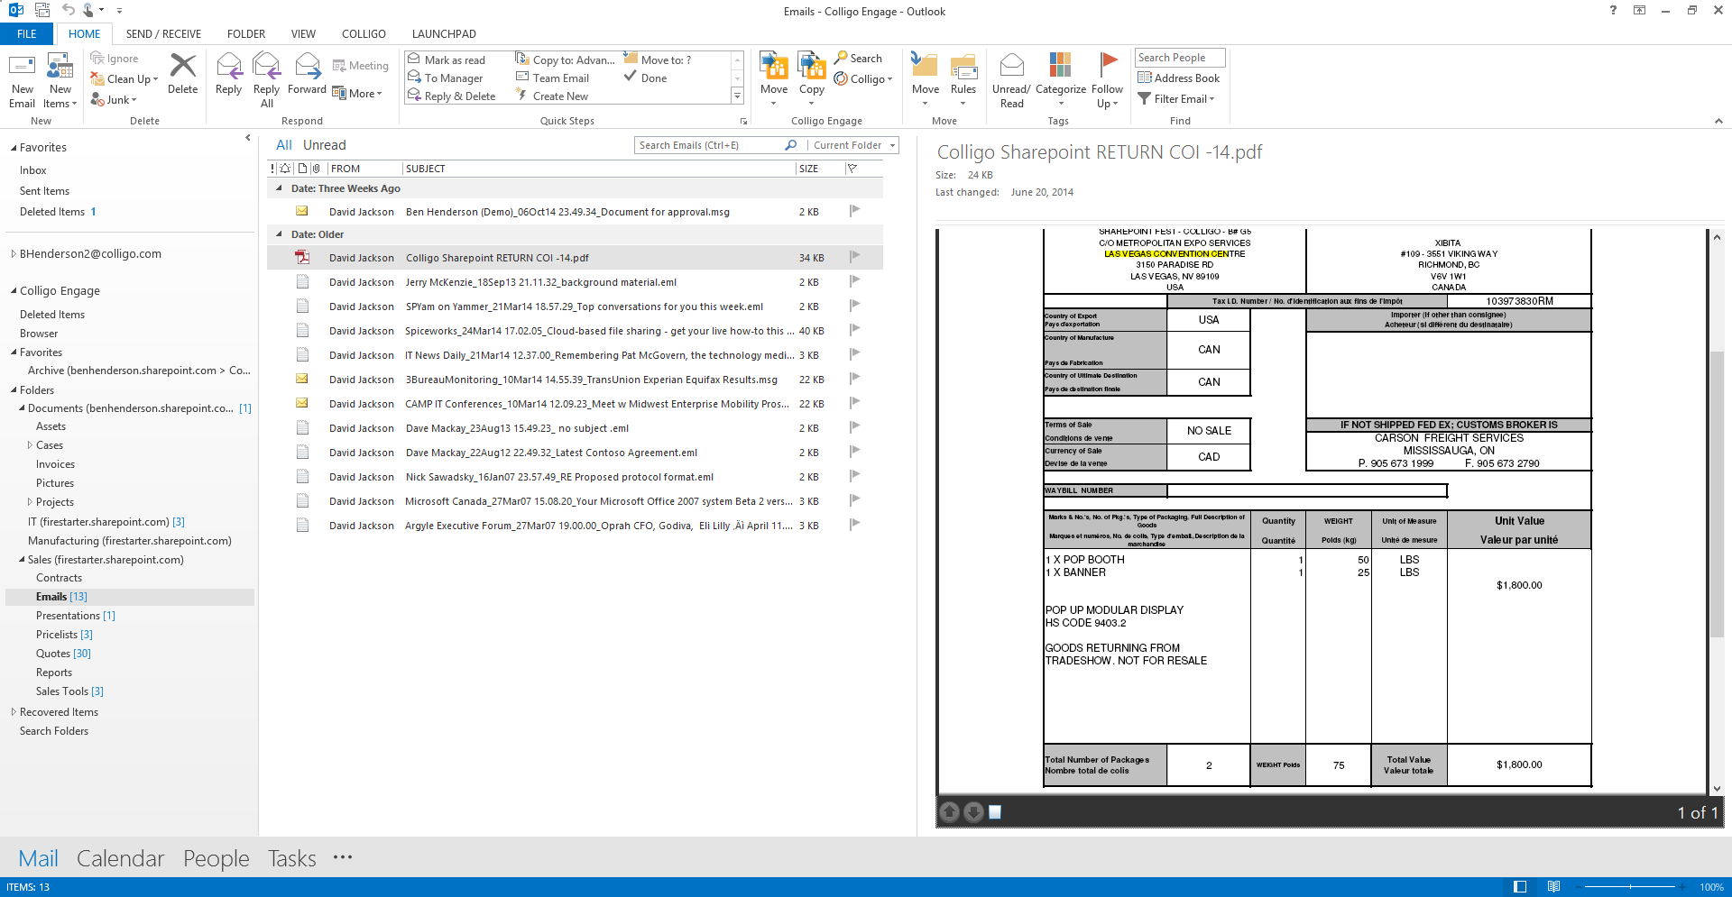The image size is (1732, 897).
Task: Open the Address Book
Action: tap(1179, 78)
